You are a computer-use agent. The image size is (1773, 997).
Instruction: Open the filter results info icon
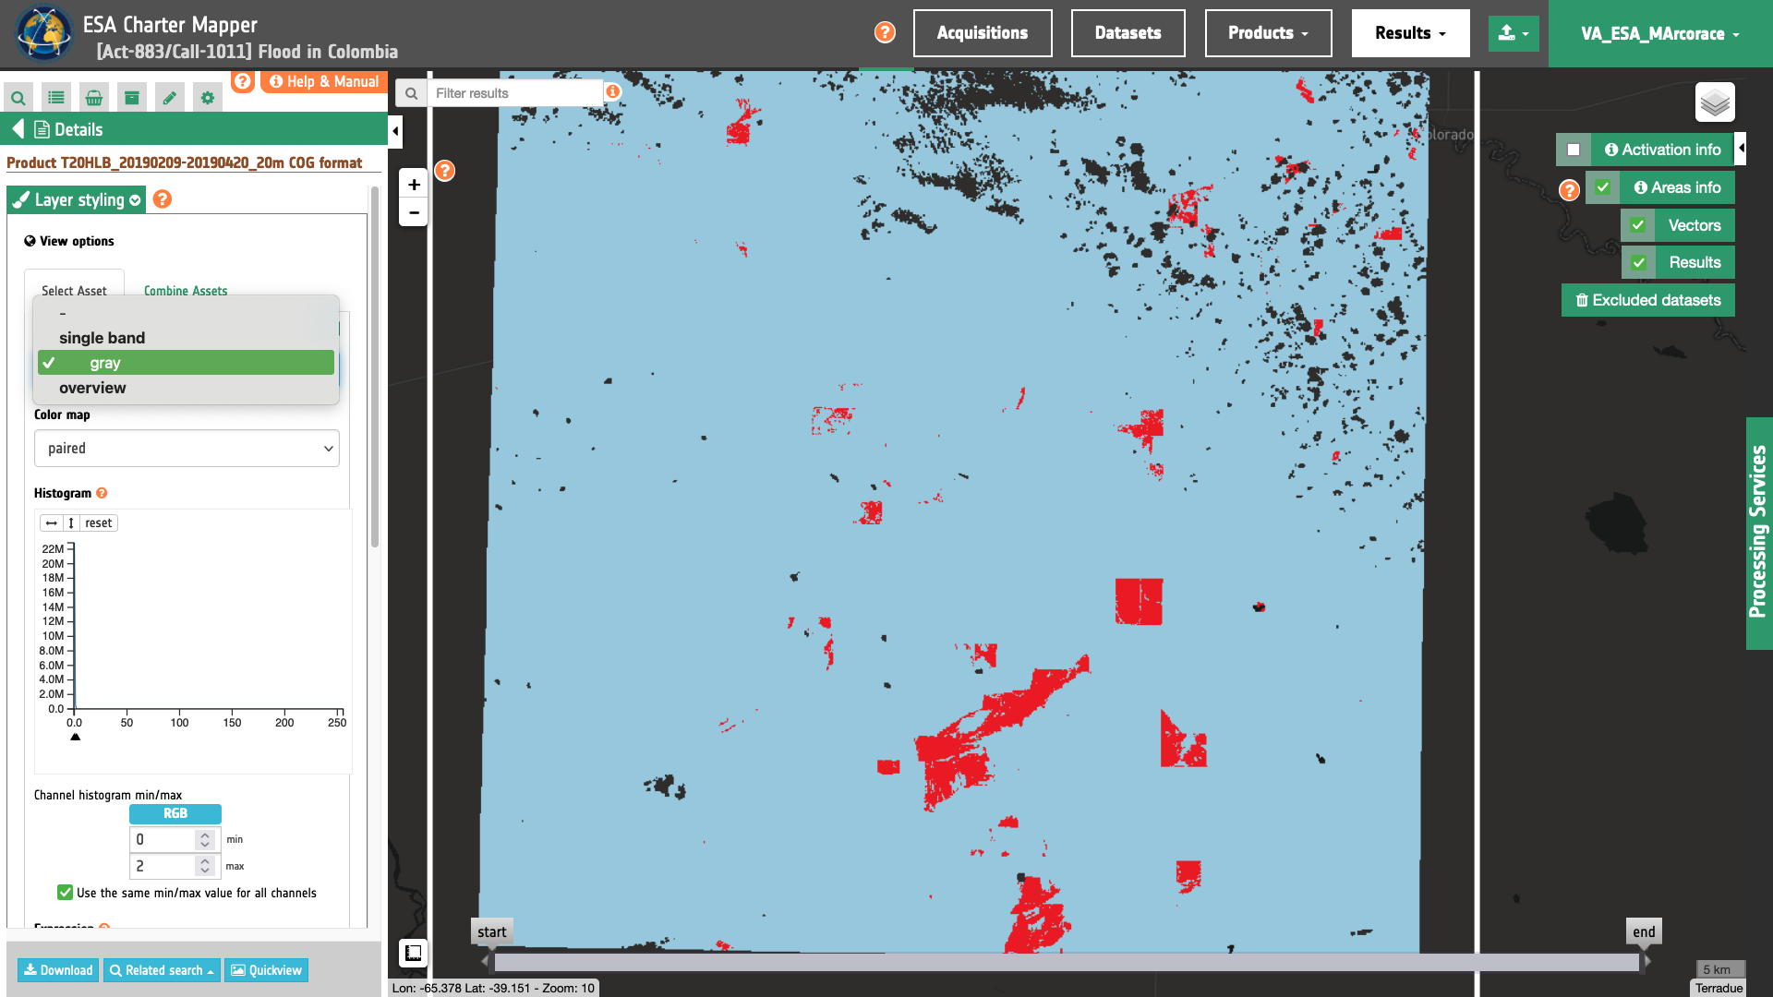(x=612, y=91)
